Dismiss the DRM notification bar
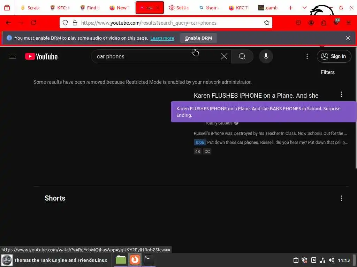Image resolution: width=357 pixels, height=267 pixels. point(348,38)
